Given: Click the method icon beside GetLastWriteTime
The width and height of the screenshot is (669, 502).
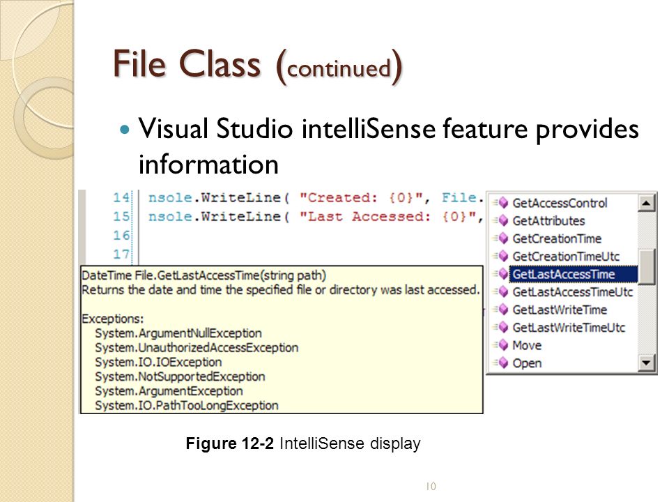Looking at the screenshot, I should [502, 310].
